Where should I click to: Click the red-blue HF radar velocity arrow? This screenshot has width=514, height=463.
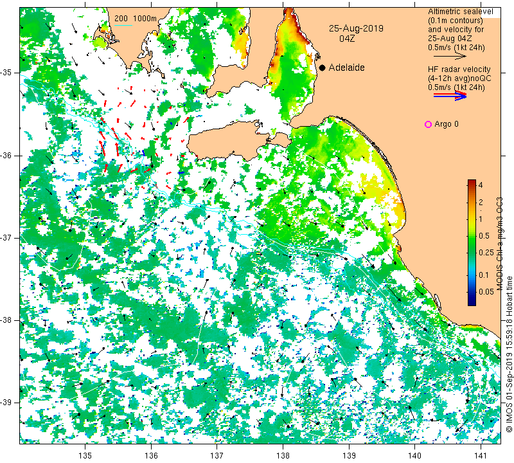click(x=450, y=96)
